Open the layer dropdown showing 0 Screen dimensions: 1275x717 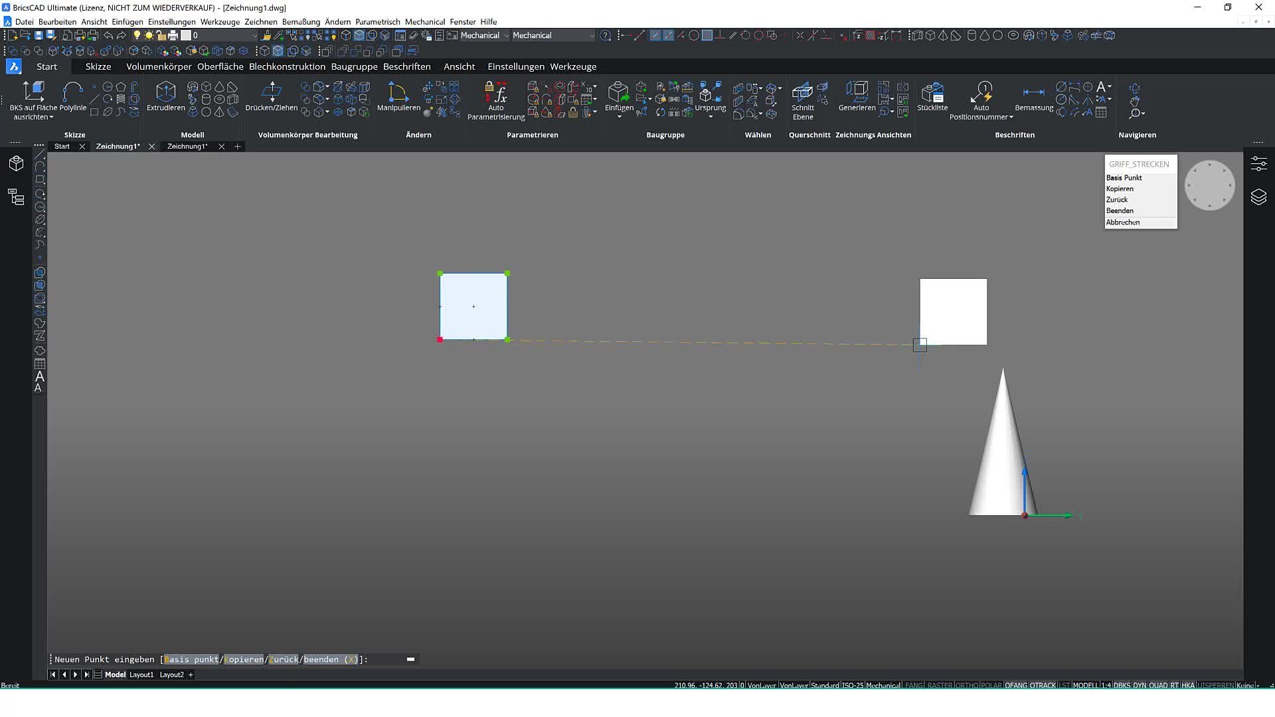pos(224,35)
